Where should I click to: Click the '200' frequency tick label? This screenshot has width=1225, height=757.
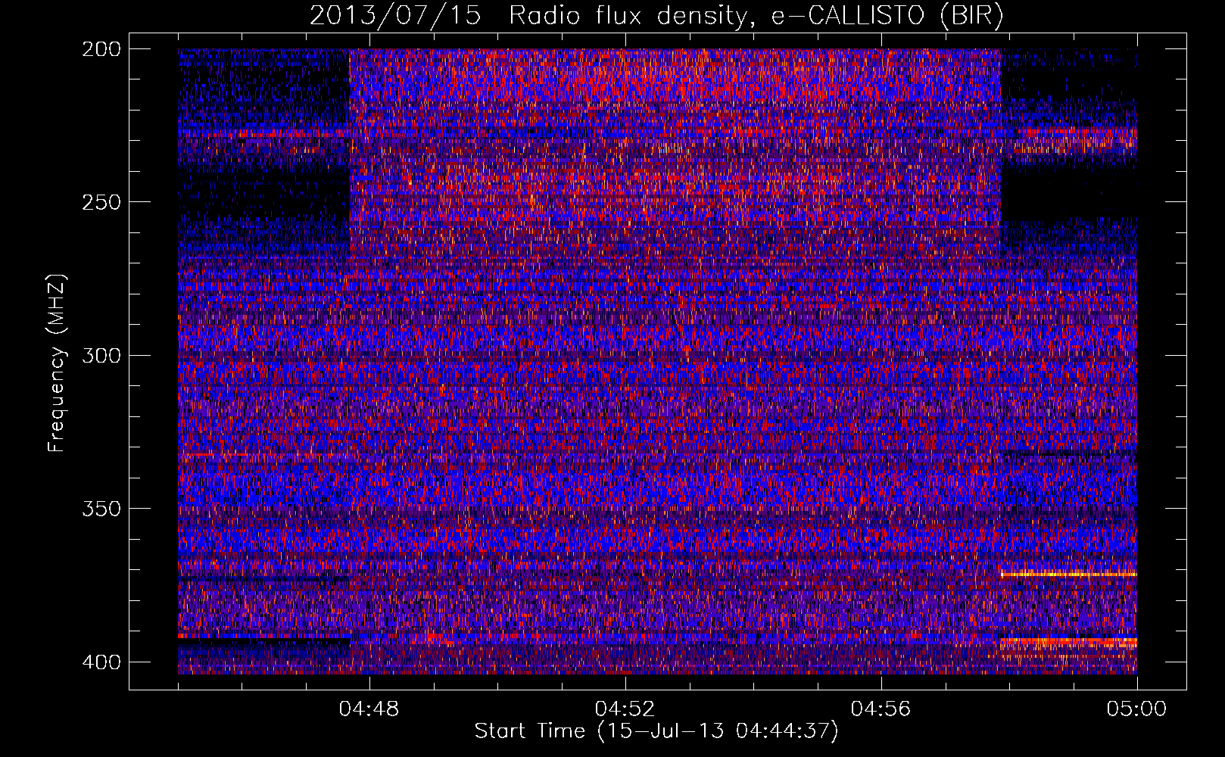(x=101, y=49)
